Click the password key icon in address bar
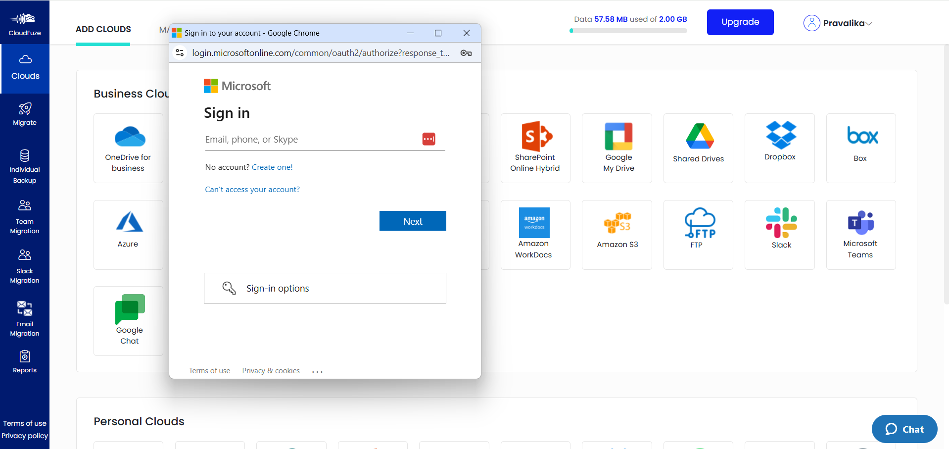 click(x=466, y=53)
